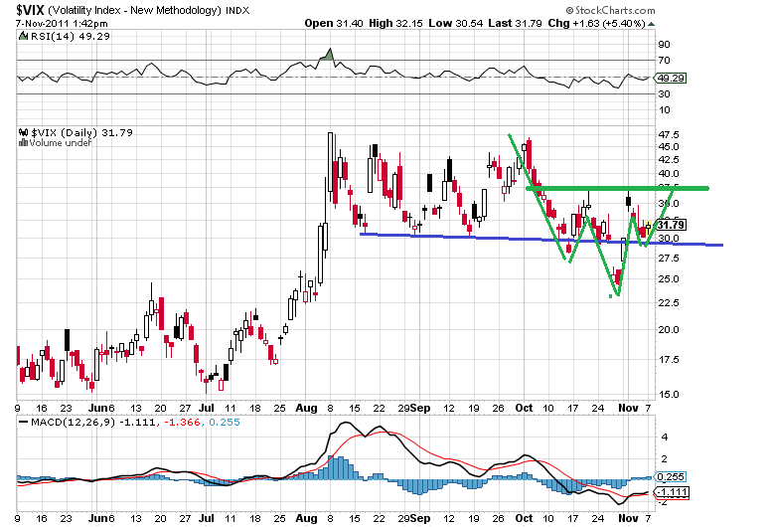769x527 pixels.
Task: Click the yellow-highlighted latest candlestick
Action: pos(649,227)
